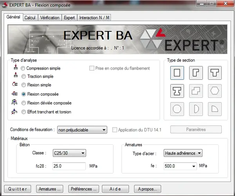
Task: Select the quarter-circle section icon
Action: pyautogui.click(x=215, y=109)
